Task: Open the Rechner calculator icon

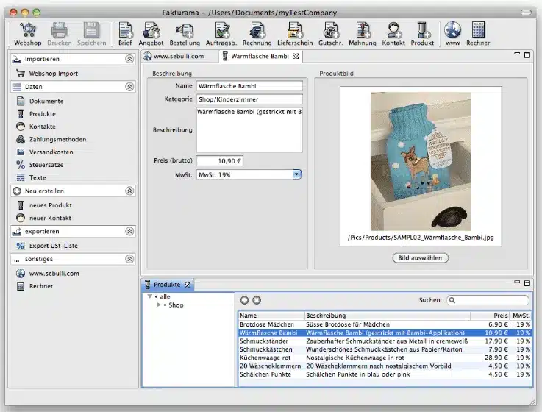Action: point(478,34)
